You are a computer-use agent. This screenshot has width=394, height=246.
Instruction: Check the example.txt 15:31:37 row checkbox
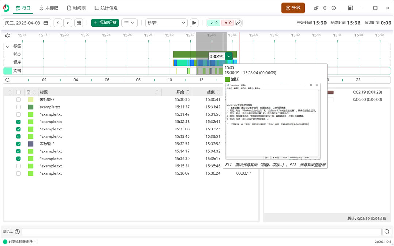(x=18, y=107)
